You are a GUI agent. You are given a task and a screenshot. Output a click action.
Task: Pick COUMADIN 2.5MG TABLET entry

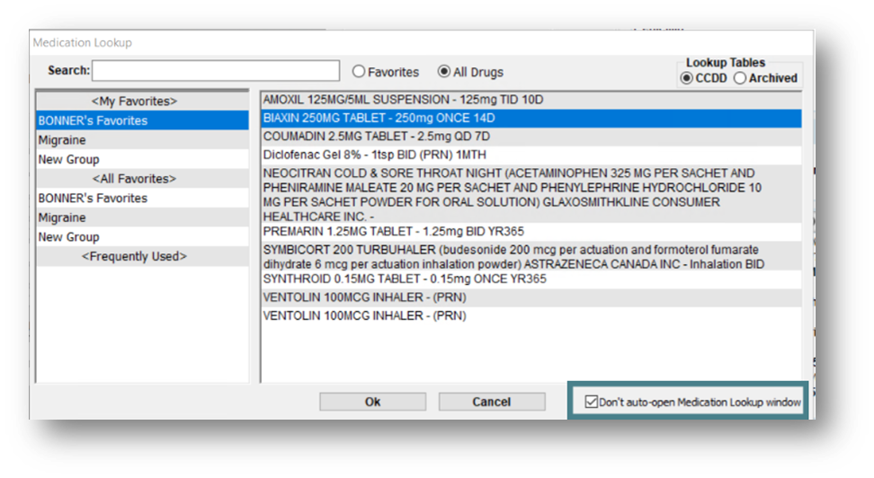[x=531, y=137]
